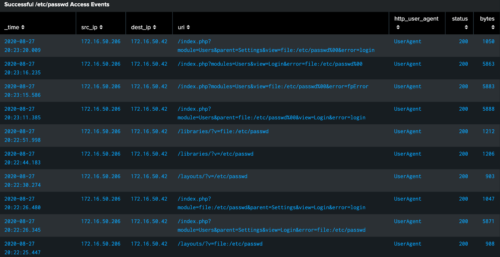This screenshot has height=257, width=500.
Task: Select the bytes value 903 in the /layouts row
Action: click(489, 176)
